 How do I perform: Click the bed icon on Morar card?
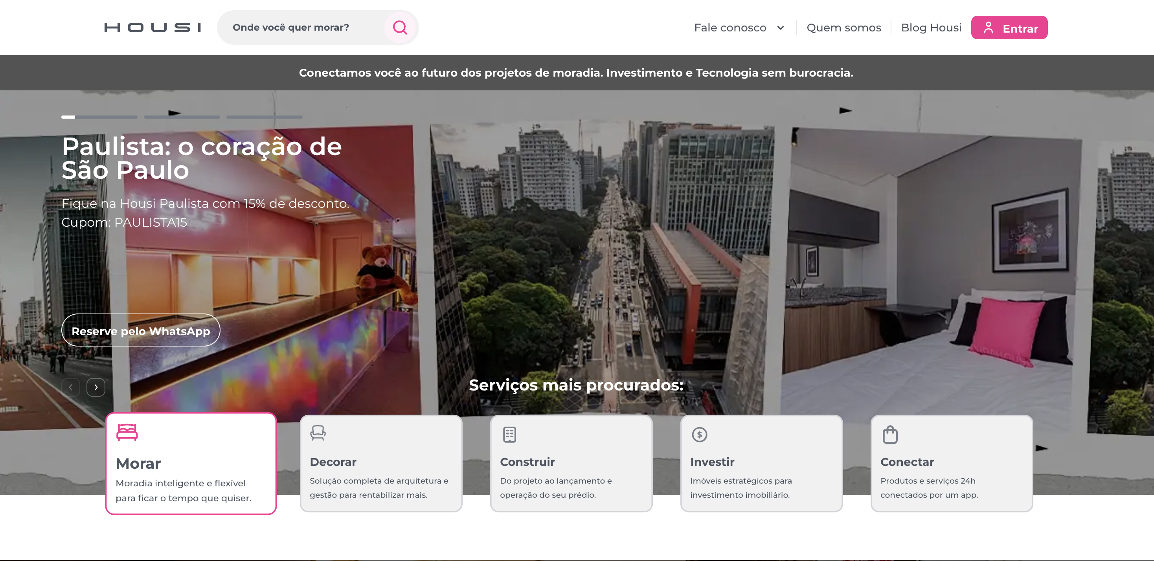pos(127,432)
